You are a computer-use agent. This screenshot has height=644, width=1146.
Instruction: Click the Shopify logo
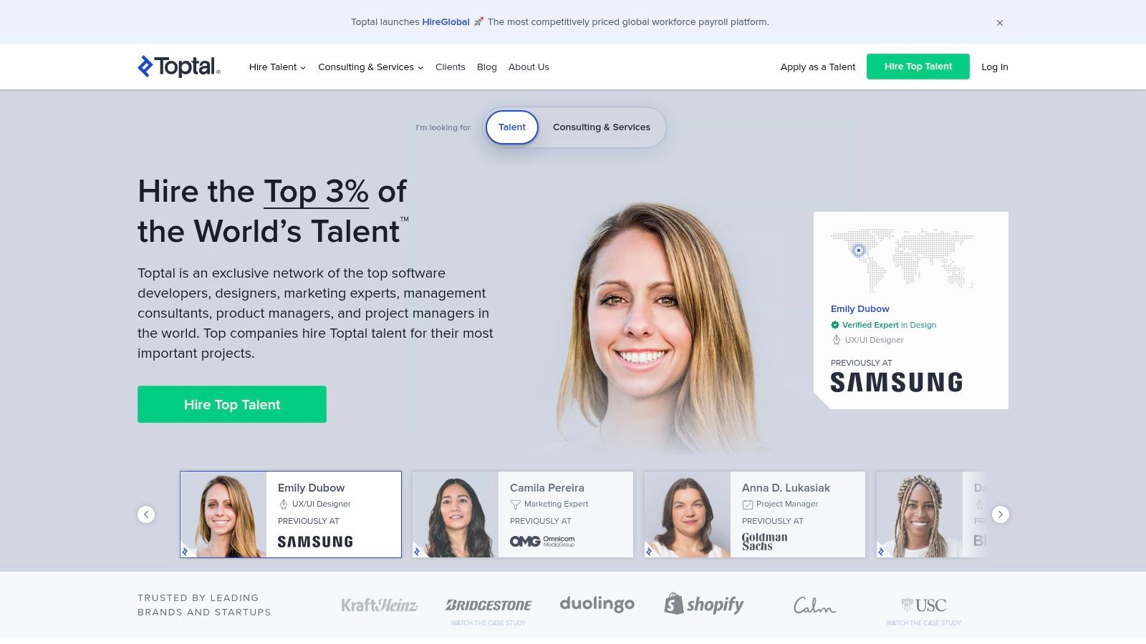pos(704,605)
